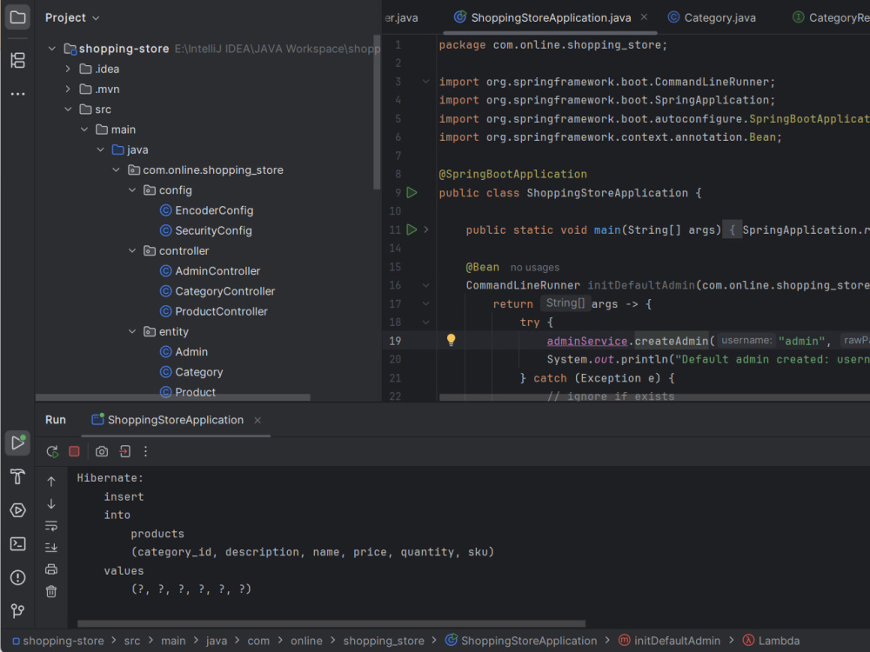Screen dimensions: 870x652
Task: Close the ShoppingStoreApplication run tab
Action: (x=258, y=420)
